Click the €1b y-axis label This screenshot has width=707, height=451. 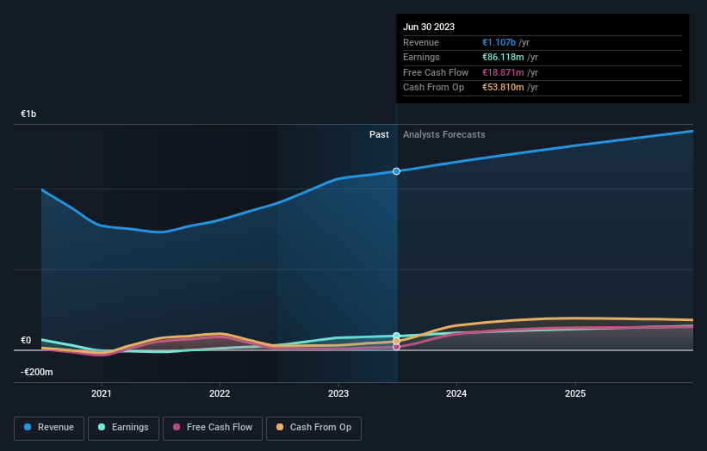click(28, 114)
